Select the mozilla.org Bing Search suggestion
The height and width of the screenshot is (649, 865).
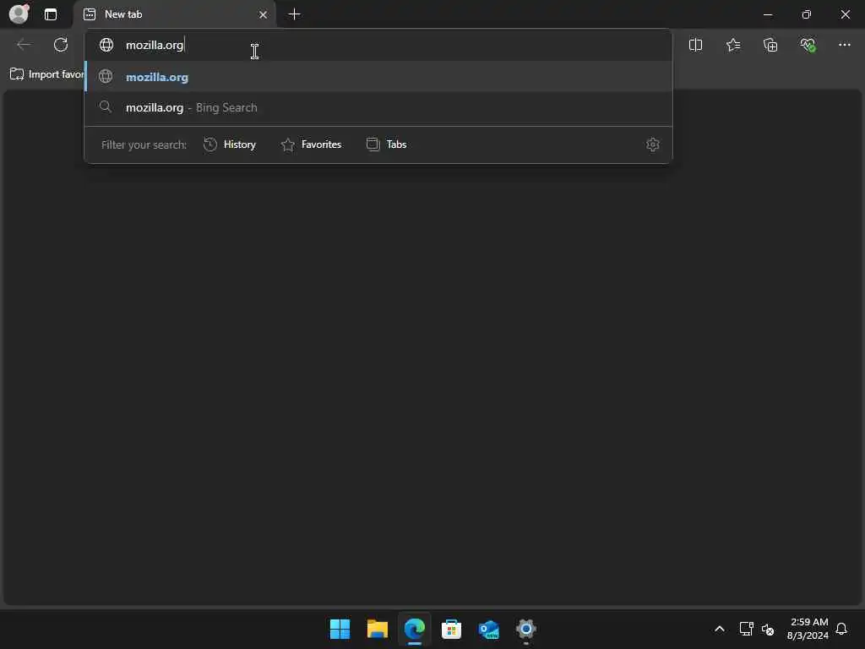click(x=378, y=107)
